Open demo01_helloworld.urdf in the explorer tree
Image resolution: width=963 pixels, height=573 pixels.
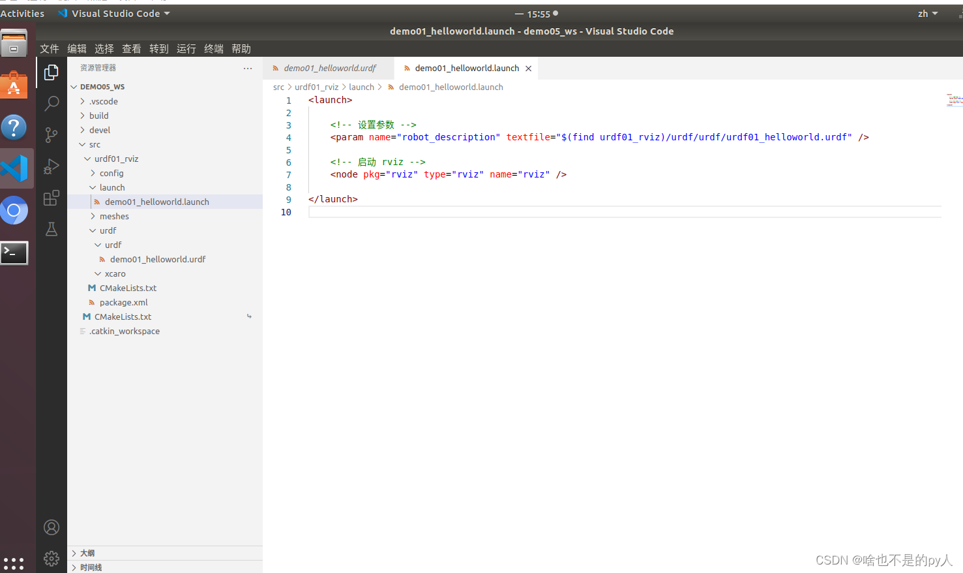point(165,259)
